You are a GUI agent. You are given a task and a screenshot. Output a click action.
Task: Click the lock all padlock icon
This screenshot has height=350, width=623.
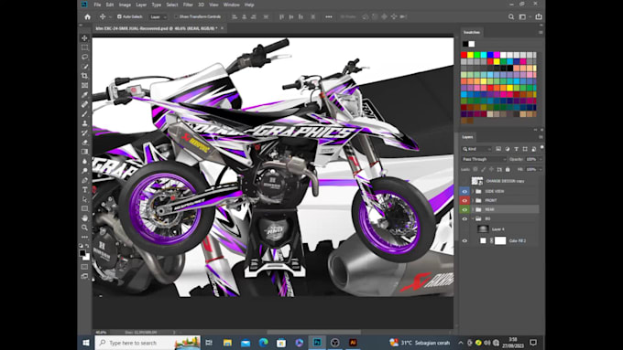(x=508, y=169)
